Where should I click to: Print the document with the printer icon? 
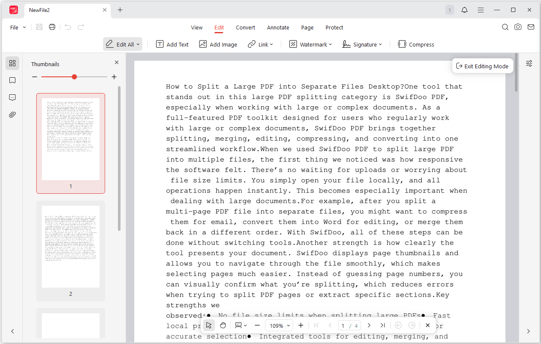tap(52, 27)
